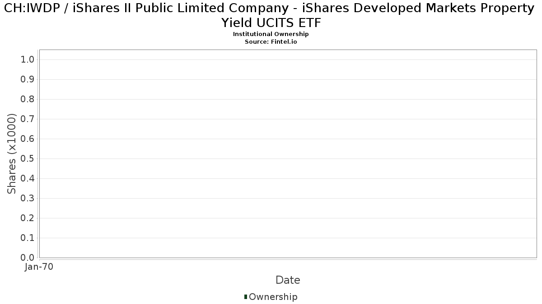Click the 0.3 y-axis tick label

pos(28,199)
